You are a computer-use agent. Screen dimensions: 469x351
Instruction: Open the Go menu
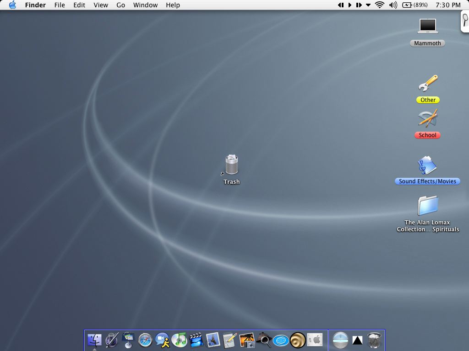coord(120,5)
